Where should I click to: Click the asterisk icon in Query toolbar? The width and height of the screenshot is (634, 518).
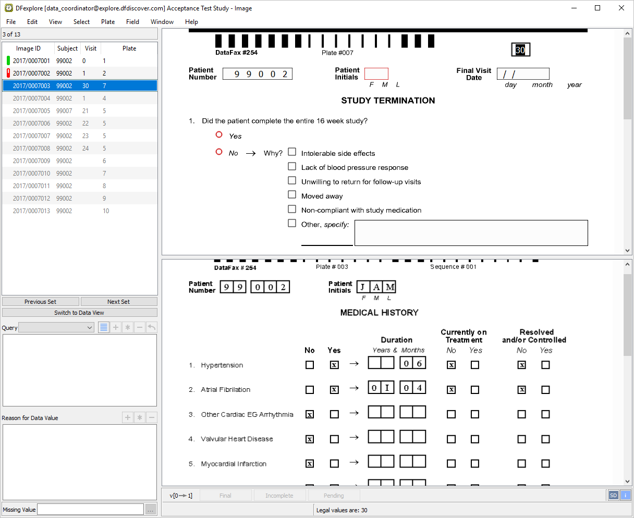click(128, 327)
